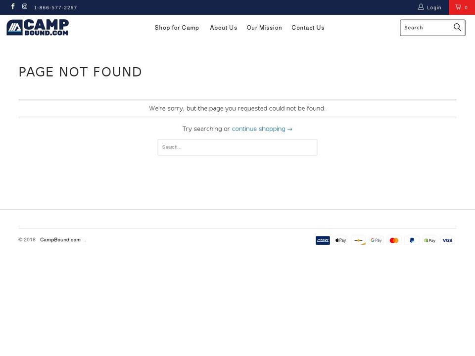
Task: Click the Shopify Pay payment icon
Action: pyautogui.click(x=429, y=240)
